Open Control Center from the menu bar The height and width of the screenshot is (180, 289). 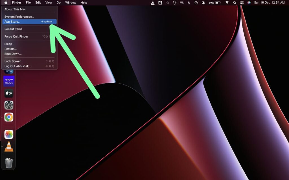tap(242, 3)
